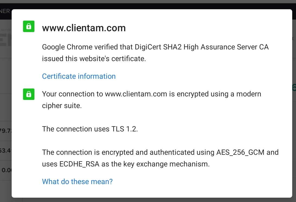Click the small LIMITED label above the left logo
This screenshot has height=202, width=296.
tap(6, 30)
